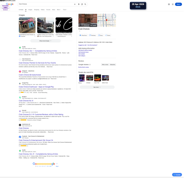This screenshot has width=185, height=178.
Task: Click the magnifying glass search icon
Action: pyautogui.click(x=85, y=4)
